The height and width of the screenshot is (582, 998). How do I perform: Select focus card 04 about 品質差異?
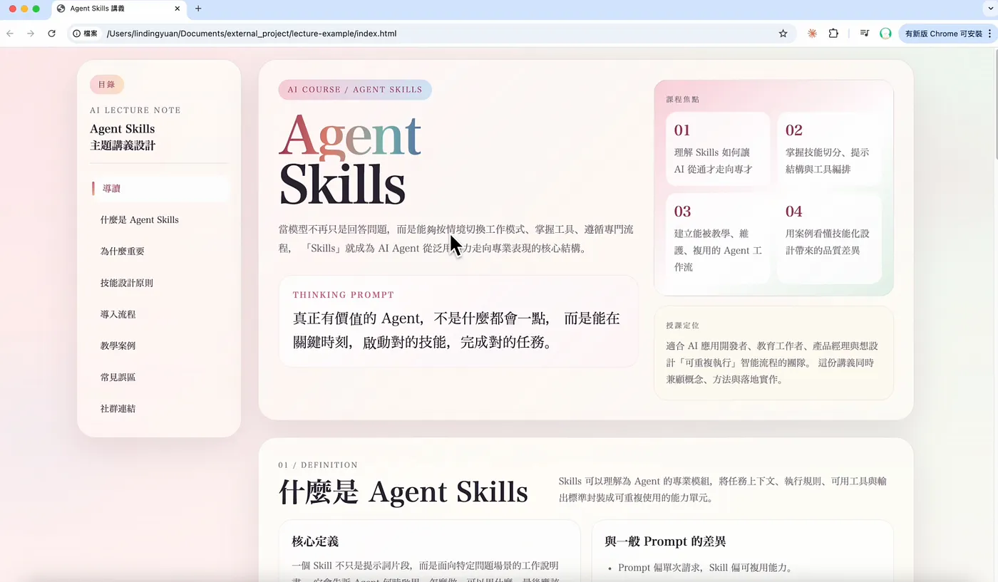coord(829,238)
